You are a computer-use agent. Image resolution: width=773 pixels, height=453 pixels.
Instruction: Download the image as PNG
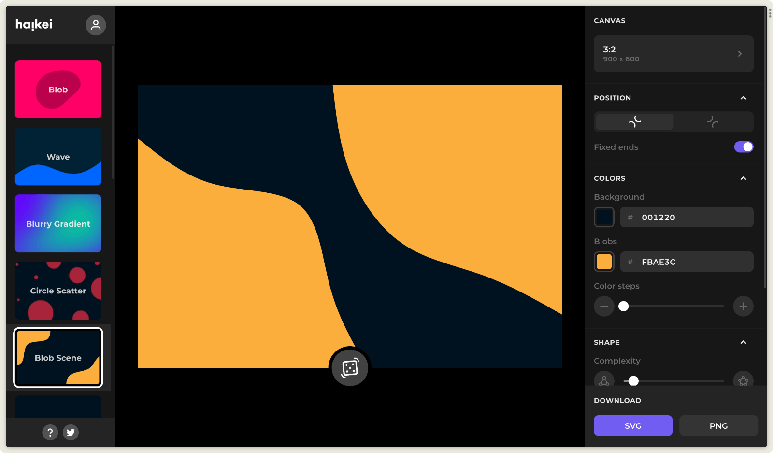(x=718, y=425)
